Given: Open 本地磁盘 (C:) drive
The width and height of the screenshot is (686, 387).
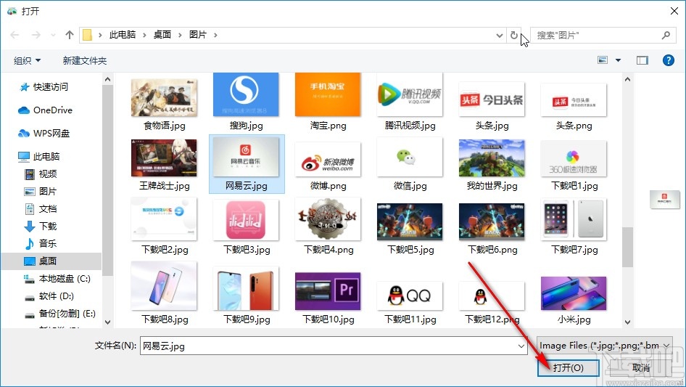Looking at the screenshot, I should [x=57, y=279].
